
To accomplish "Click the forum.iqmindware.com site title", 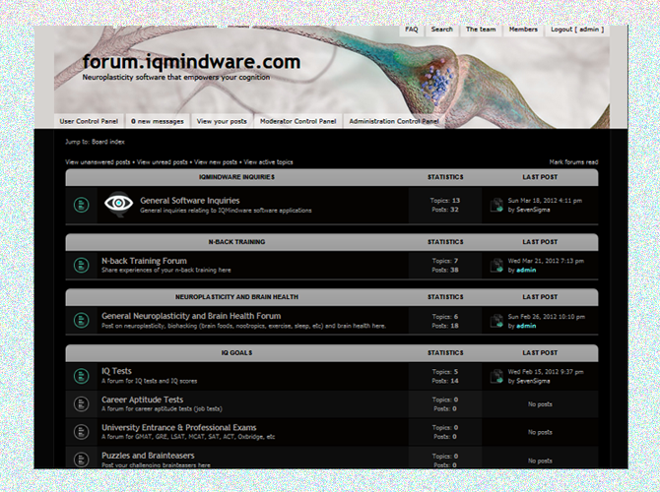I will [x=191, y=62].
